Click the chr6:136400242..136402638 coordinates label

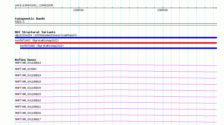click(x=34, y=5)
